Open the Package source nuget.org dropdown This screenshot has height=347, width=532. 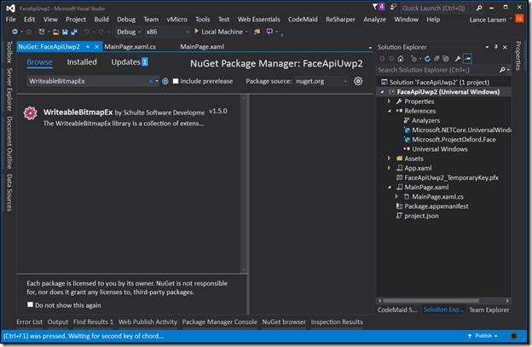coord(321,81)
